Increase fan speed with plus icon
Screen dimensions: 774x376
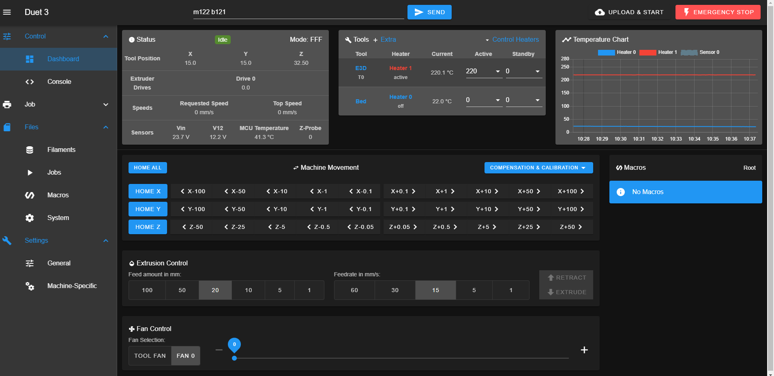(584, 350)
